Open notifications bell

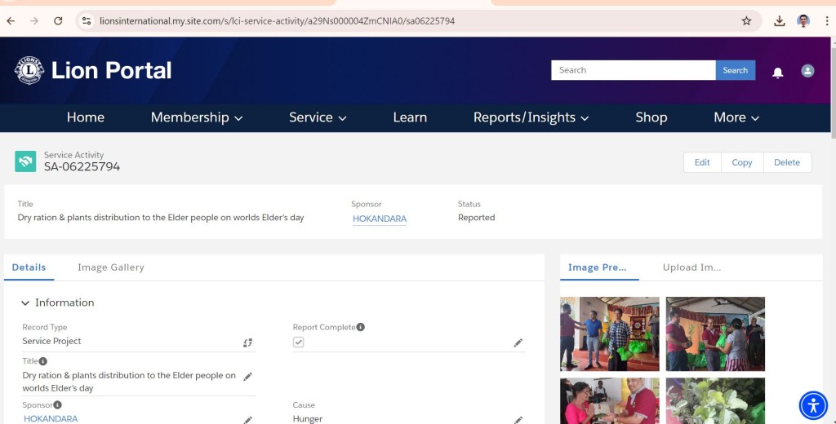coord(778,72)
